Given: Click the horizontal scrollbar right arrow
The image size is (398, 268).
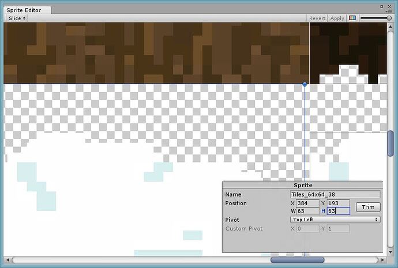Looking at the screenshot, I should click(x=382, y=260).
